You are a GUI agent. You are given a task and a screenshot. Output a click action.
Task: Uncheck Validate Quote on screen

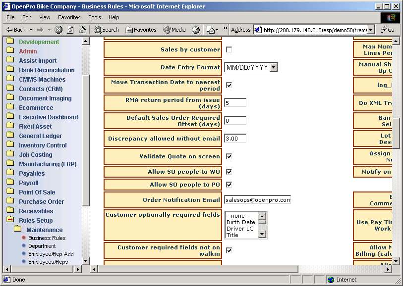(x=229, y=156)
